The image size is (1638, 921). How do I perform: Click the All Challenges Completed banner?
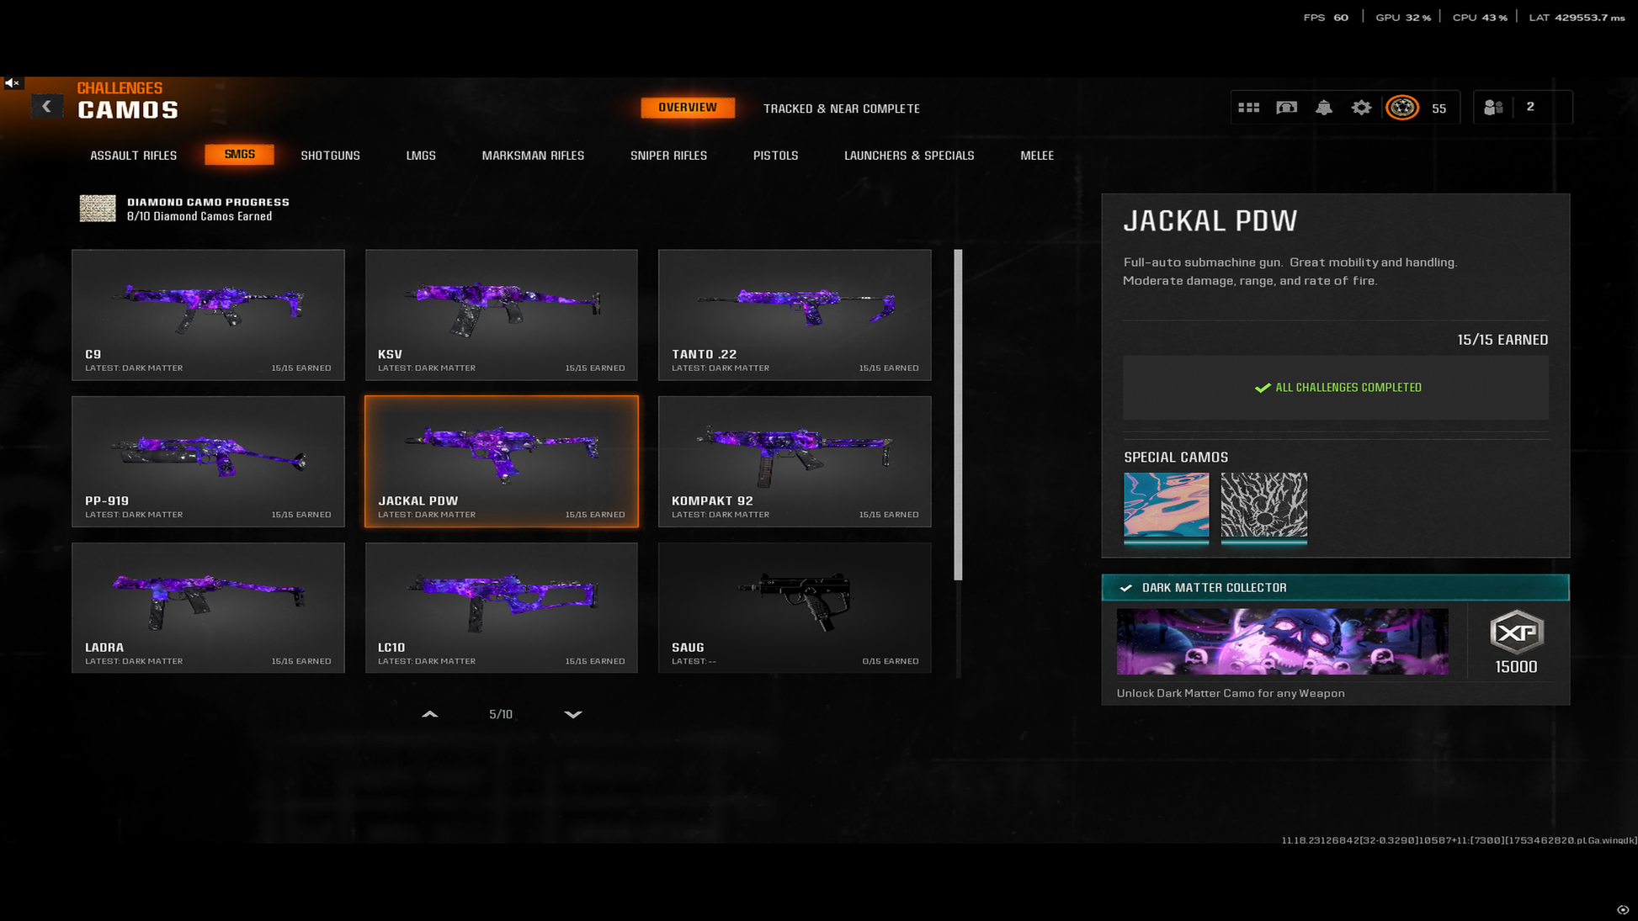(x=1335, y=388)
